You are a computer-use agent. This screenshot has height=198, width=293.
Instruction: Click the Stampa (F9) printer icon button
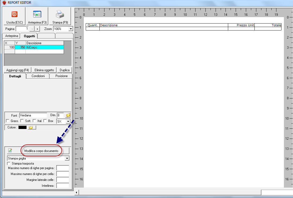tap(60, 16)
